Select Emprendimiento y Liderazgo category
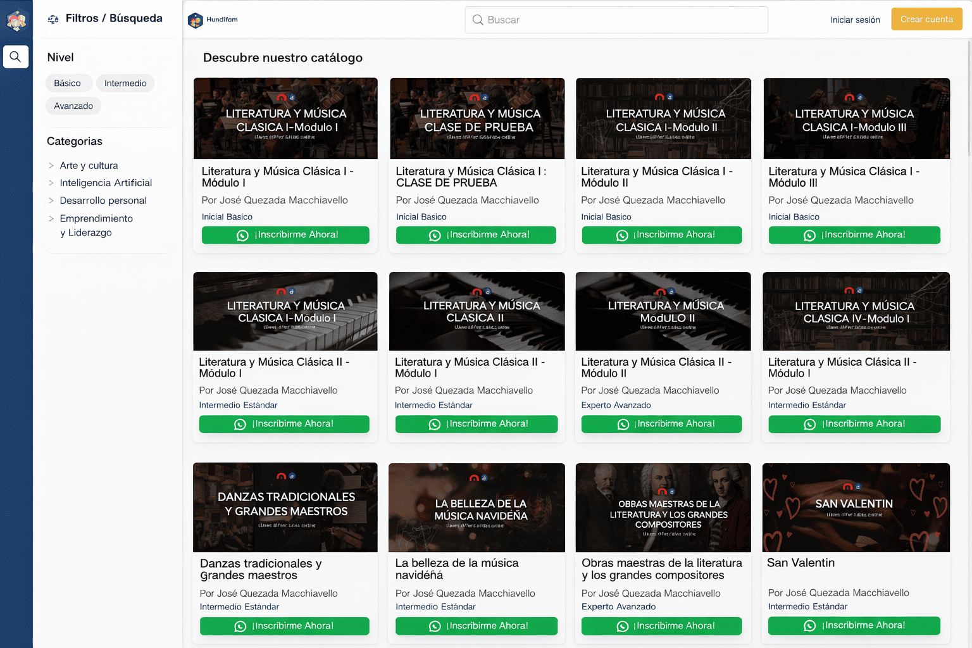The image size is (972, 648). (x=96, y=225)
